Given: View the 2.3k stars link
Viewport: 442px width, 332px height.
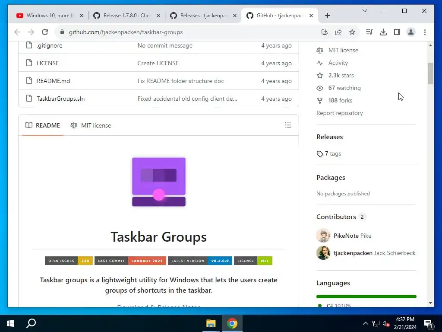Looking at the screenshot, I should [x=335, y=75].
